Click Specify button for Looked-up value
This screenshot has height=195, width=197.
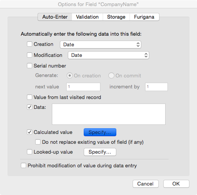coord(100,152)
